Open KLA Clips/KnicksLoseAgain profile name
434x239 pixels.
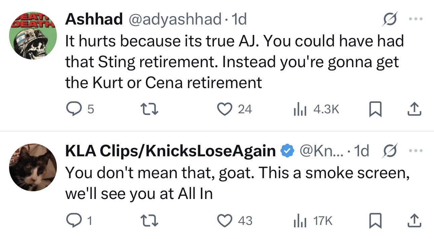click(x=171, y=151)
